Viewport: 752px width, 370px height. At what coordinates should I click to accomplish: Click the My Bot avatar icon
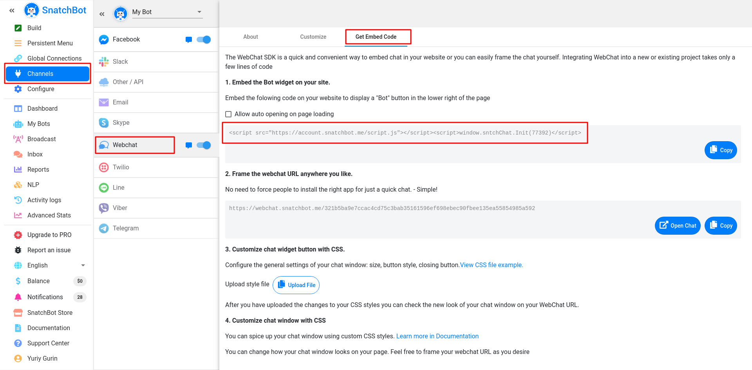tap(120, 14)
